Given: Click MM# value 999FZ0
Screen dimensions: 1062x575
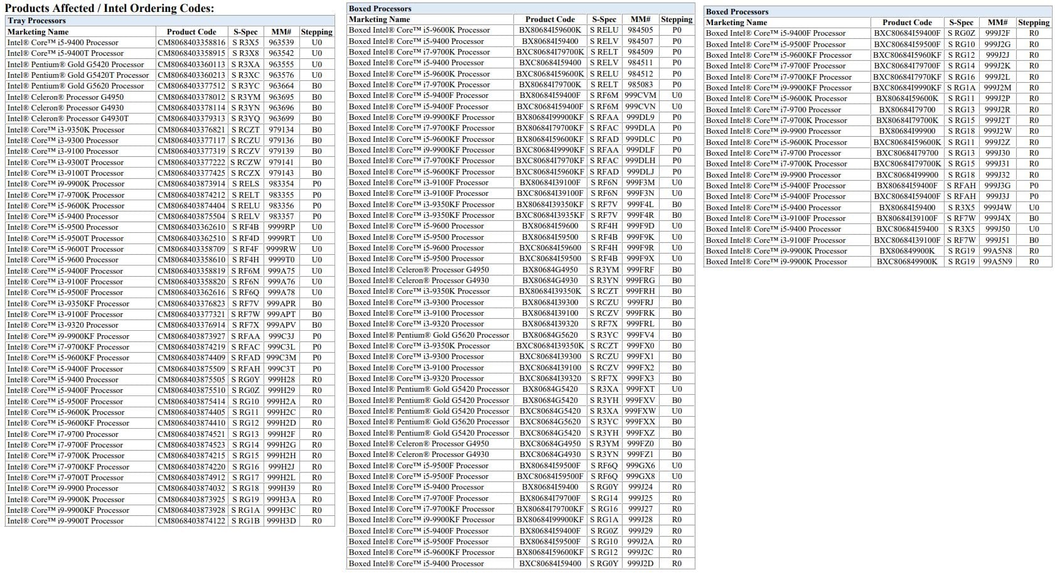Looking at the screenshot, I should coord(640,444).
